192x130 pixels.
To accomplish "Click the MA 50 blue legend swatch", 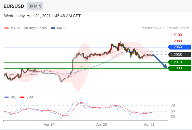I will (53, 28).
